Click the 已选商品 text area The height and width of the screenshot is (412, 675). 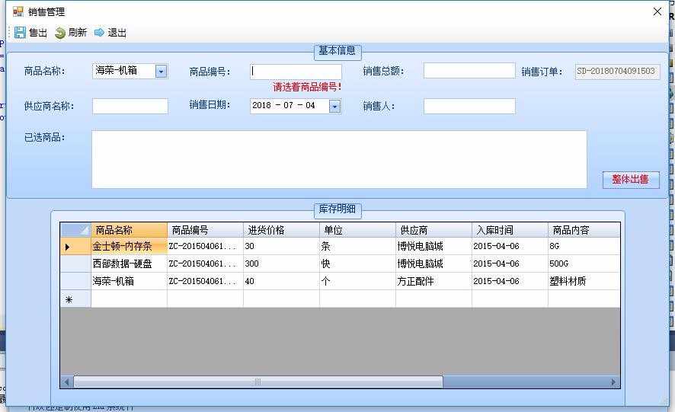click(x=339, y=159)
